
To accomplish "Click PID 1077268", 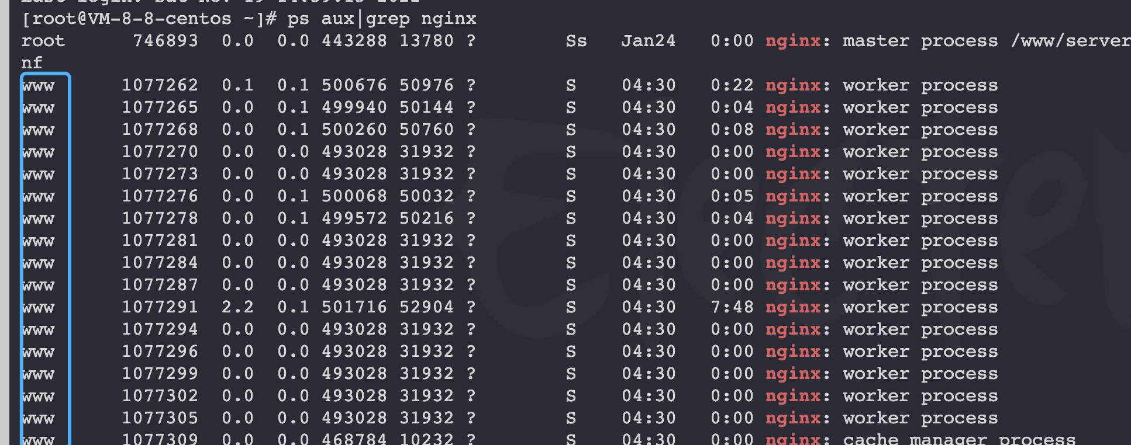I will 160,130.
